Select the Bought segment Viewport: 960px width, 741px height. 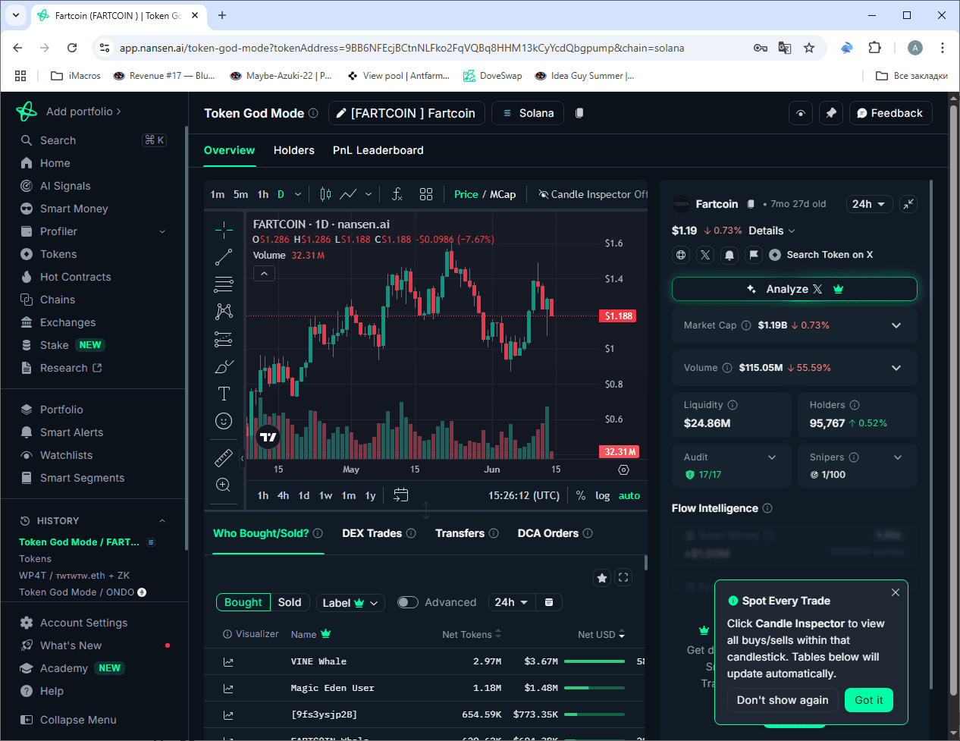coord(243,602)
